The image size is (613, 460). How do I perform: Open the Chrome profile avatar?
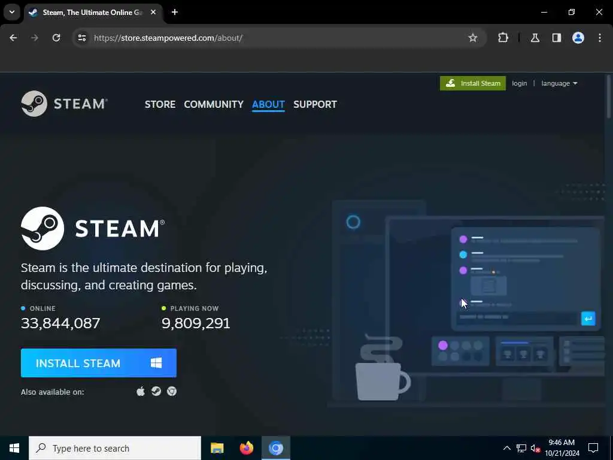point(578,38)
